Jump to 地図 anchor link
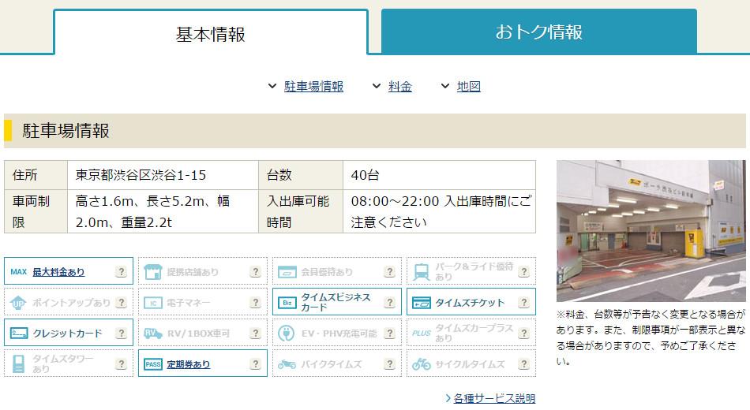The width and height of the screenshot is (750, 410). [x=468, y=87]
